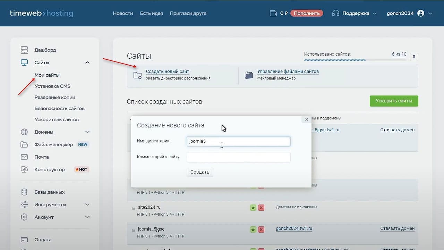The image size is (444, 250).
Task: Click the timeweb hosting logo
Action: (42, 14)
